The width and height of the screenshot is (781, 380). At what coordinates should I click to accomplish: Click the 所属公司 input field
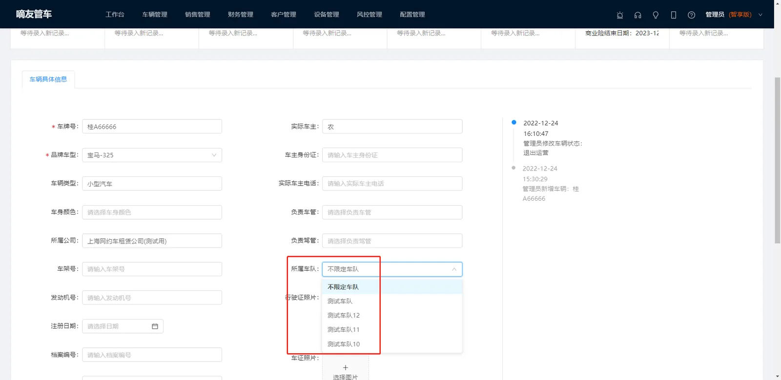point(152,241)
